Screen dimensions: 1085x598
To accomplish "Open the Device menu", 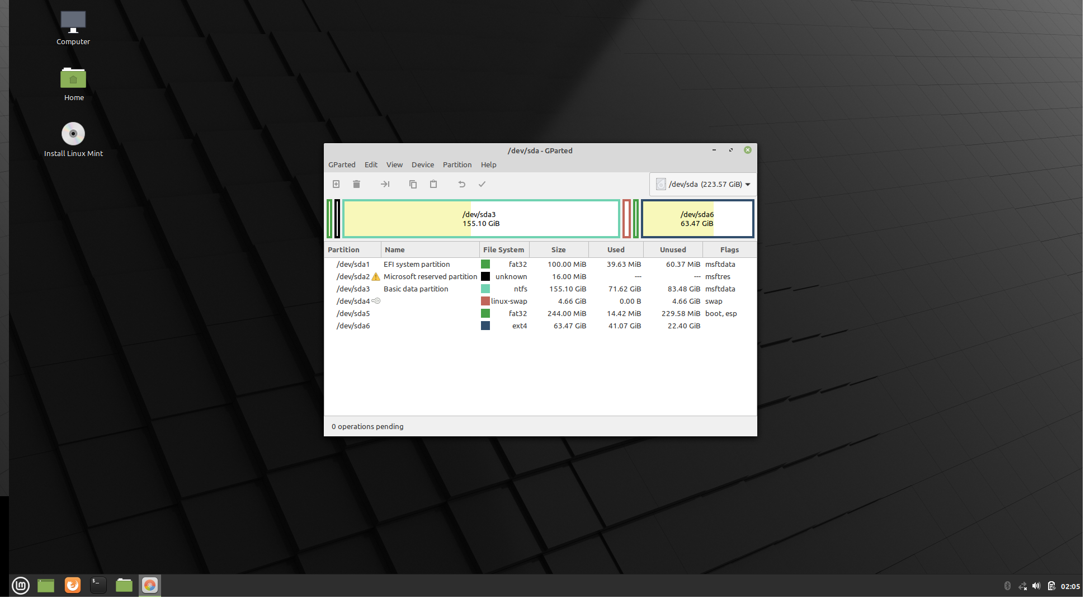I will 422,164.
